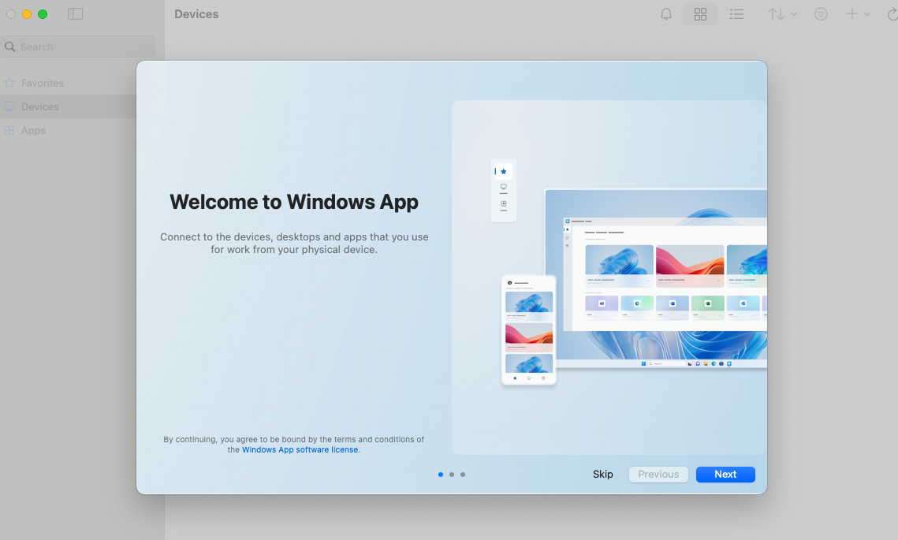Click the green full-screen window button

tap(43, 13)
